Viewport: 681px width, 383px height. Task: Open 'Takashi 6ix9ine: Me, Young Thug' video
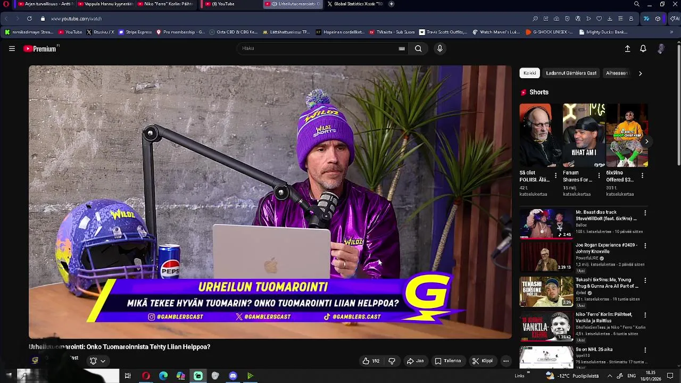coord(546,292)
